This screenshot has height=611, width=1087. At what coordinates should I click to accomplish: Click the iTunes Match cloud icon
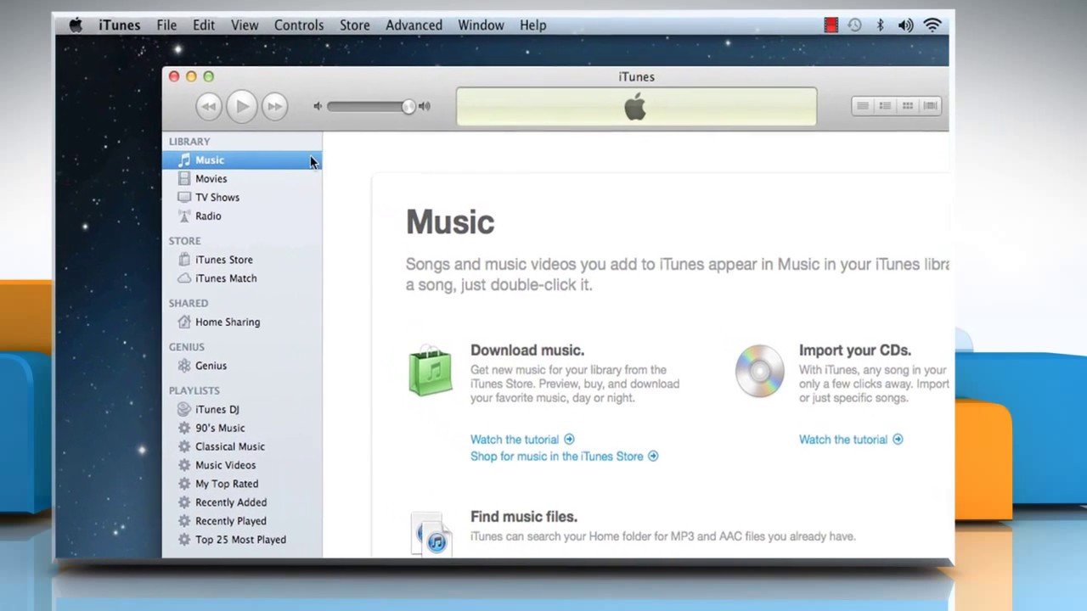pyautogui.click(x=184, y=278)
